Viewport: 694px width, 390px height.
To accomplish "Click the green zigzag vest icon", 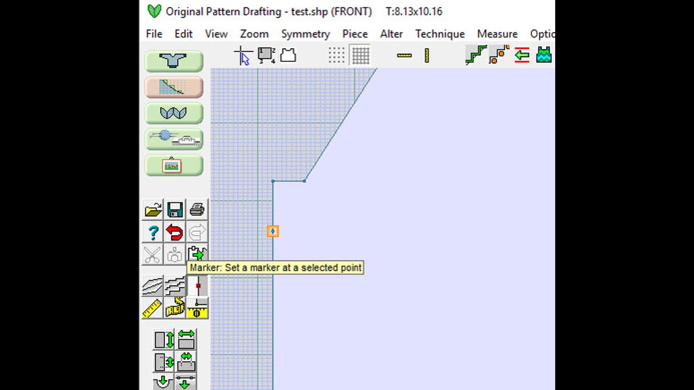I will click(544, 55).
